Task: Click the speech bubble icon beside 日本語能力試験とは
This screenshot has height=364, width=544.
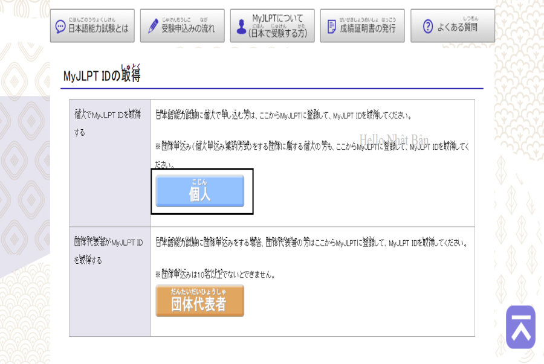Action: coord(60,27)
